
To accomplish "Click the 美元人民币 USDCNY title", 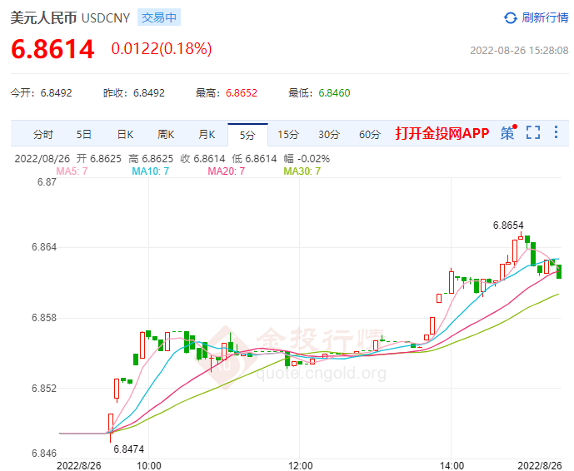I will point(70,17).
